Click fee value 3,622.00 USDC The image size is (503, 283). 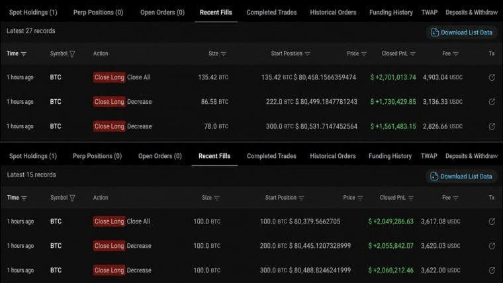[x=441, y=270]
